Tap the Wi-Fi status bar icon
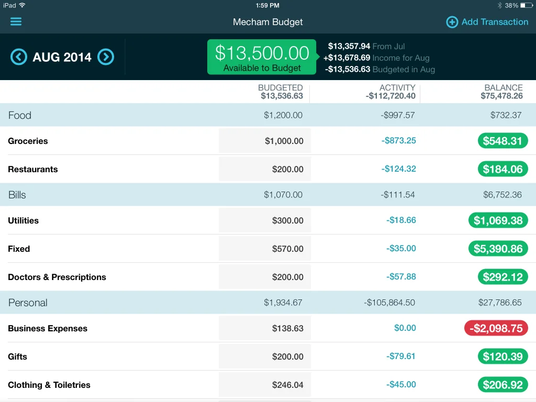This screenshot has height=402, width=536. coord(21,5)
